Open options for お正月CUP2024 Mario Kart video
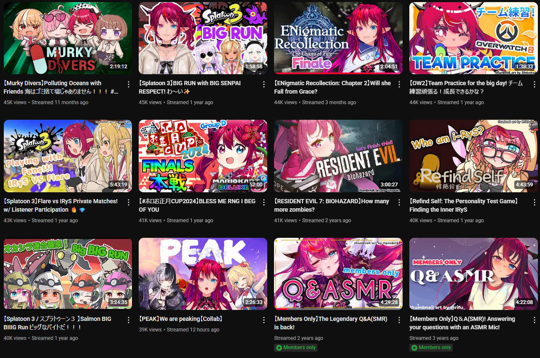The width and height of the screenshot is (540, 358). tap(264, 202)
